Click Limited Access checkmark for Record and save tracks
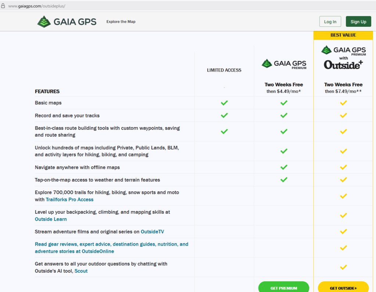 (x=224, y=115)
